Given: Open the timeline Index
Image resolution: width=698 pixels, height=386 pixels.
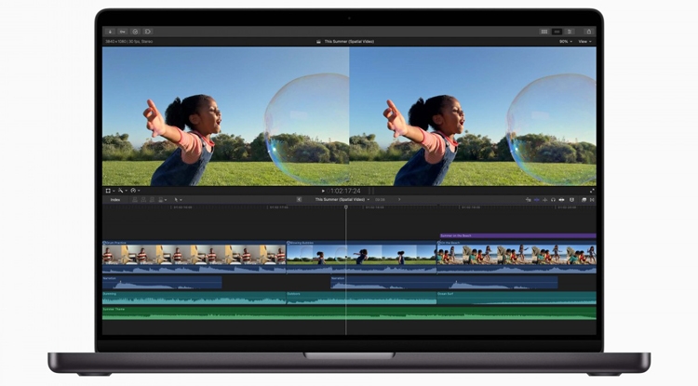Looking at the screenshot, I should (115, 200).
